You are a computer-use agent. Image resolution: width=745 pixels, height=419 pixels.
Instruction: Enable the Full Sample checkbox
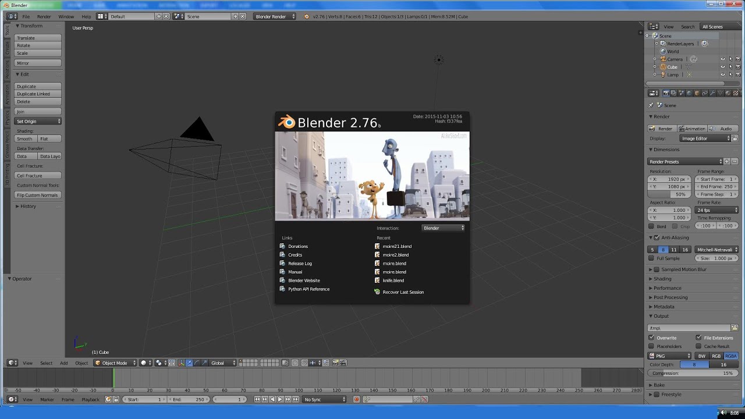pyautogui.click(x=651, y=258)
